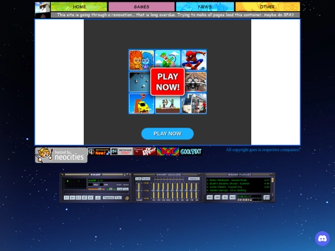Open the HOME navigation tab
335x251 pixels.
click(x=79, y=7)
